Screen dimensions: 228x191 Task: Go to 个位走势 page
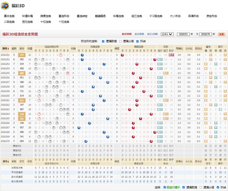(x=64, y=22)
